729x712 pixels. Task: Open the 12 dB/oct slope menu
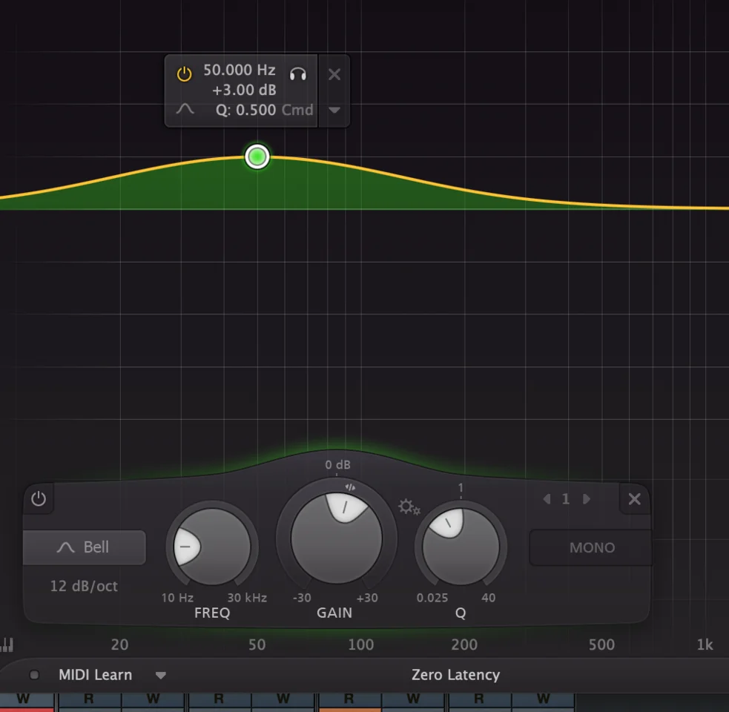click(84, 586)
